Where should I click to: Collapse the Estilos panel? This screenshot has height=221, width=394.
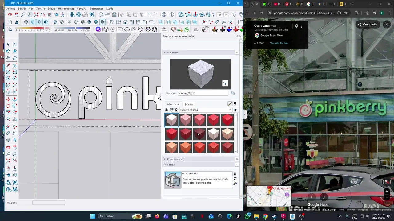coord(165,165)
